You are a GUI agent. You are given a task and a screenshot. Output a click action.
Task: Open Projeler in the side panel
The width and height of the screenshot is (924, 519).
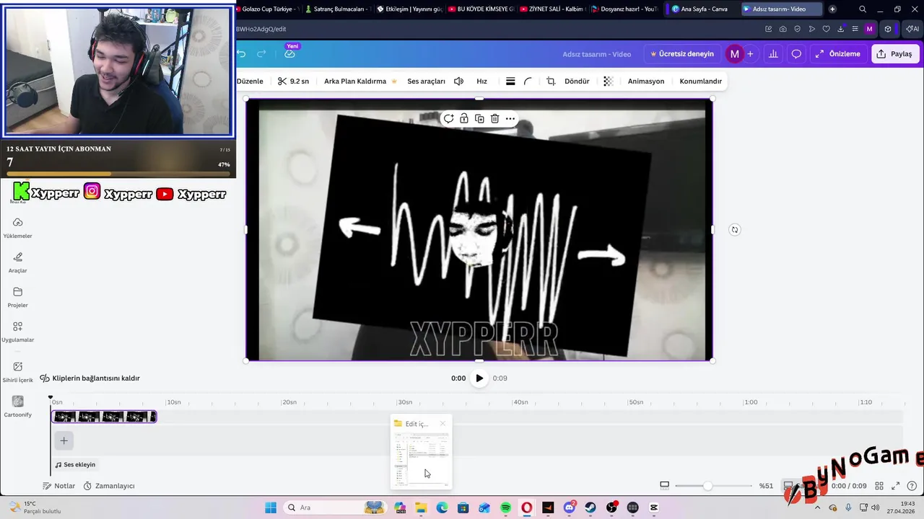click(x=17, y=297)
